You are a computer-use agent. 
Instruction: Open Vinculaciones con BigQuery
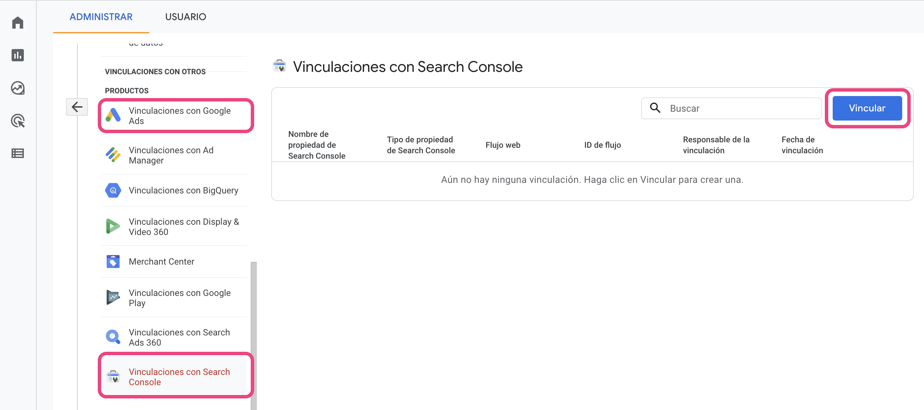click(x=174, y=190)
